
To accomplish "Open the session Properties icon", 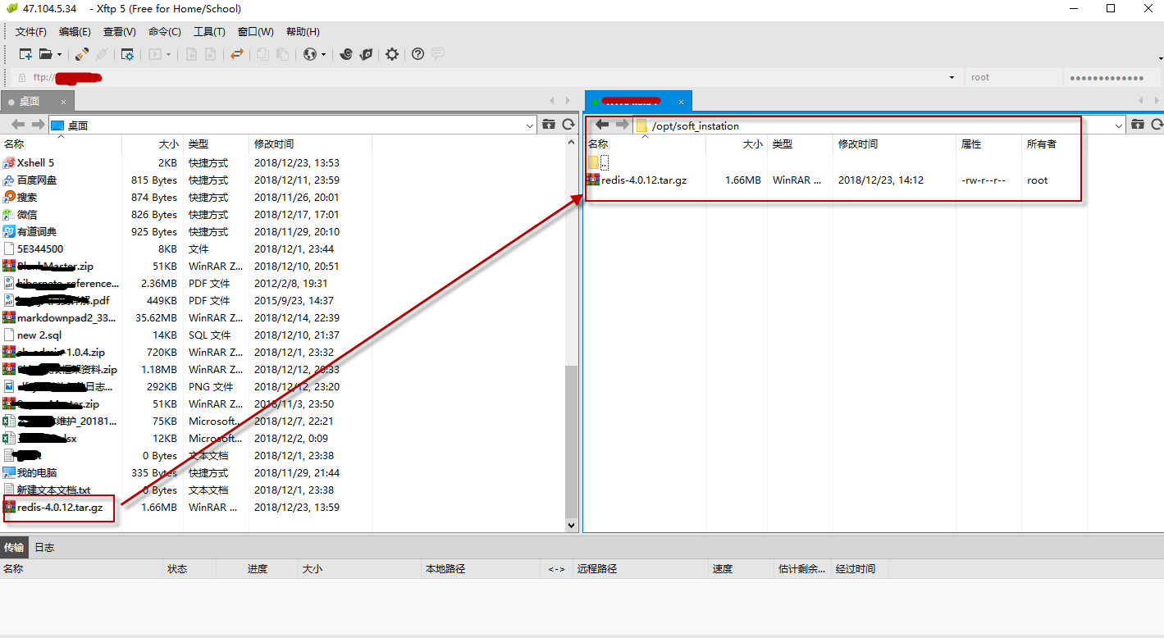I will coord(128,54).
